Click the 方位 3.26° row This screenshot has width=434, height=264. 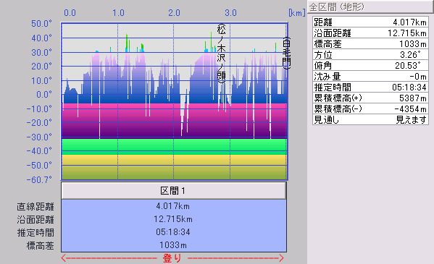click(370, 54)
